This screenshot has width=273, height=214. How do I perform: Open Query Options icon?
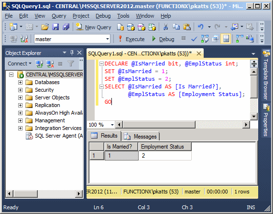point(215,39)
